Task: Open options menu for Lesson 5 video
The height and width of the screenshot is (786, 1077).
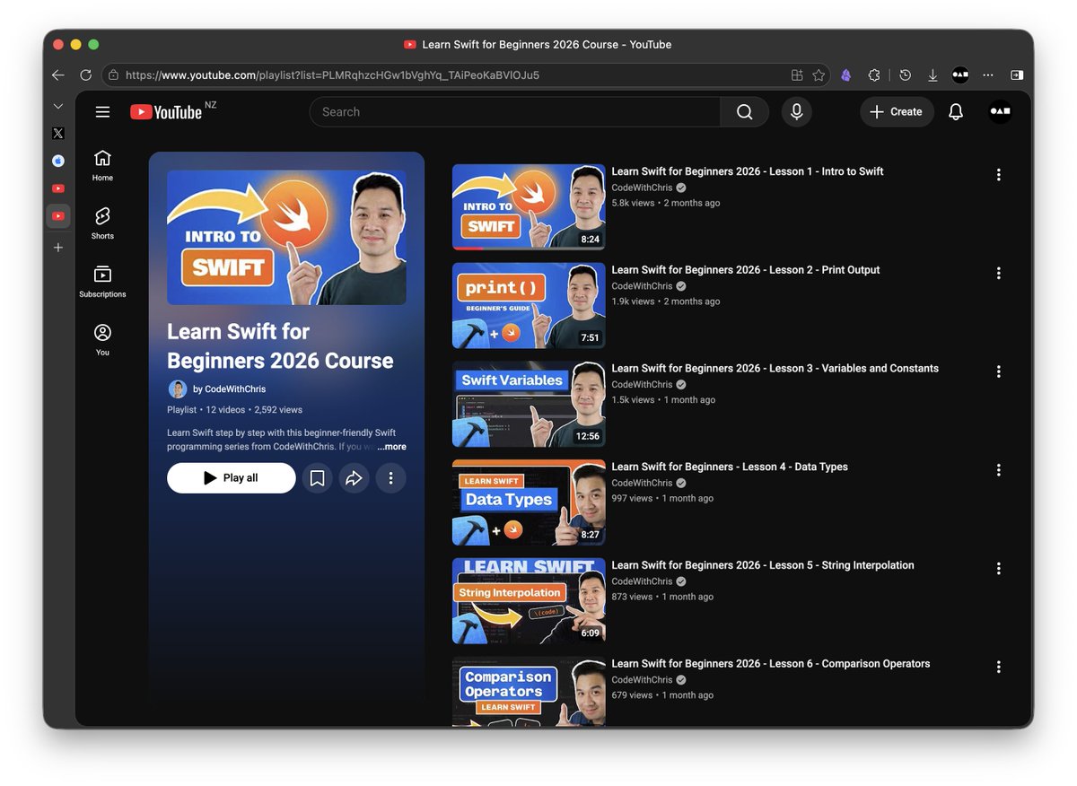Action: click(998, 569)
